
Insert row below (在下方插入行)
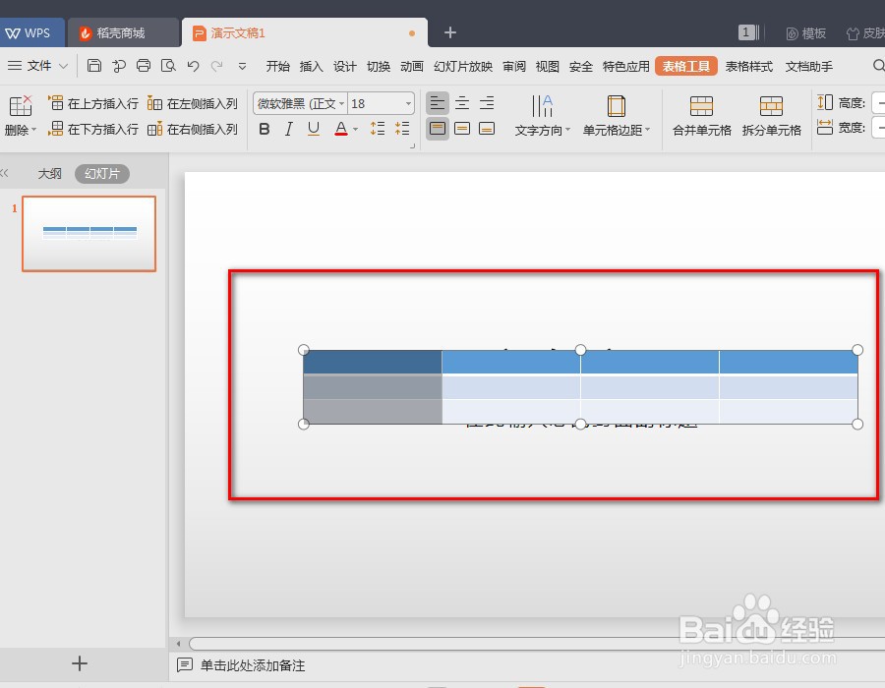click(93, 129)
